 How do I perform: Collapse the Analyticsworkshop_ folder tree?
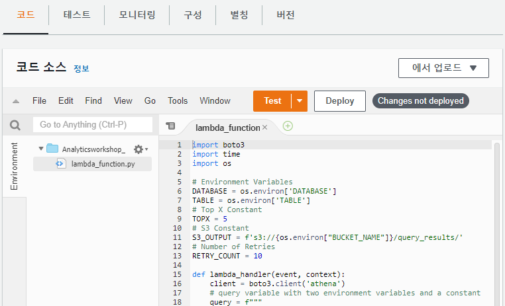click(41, 149)
